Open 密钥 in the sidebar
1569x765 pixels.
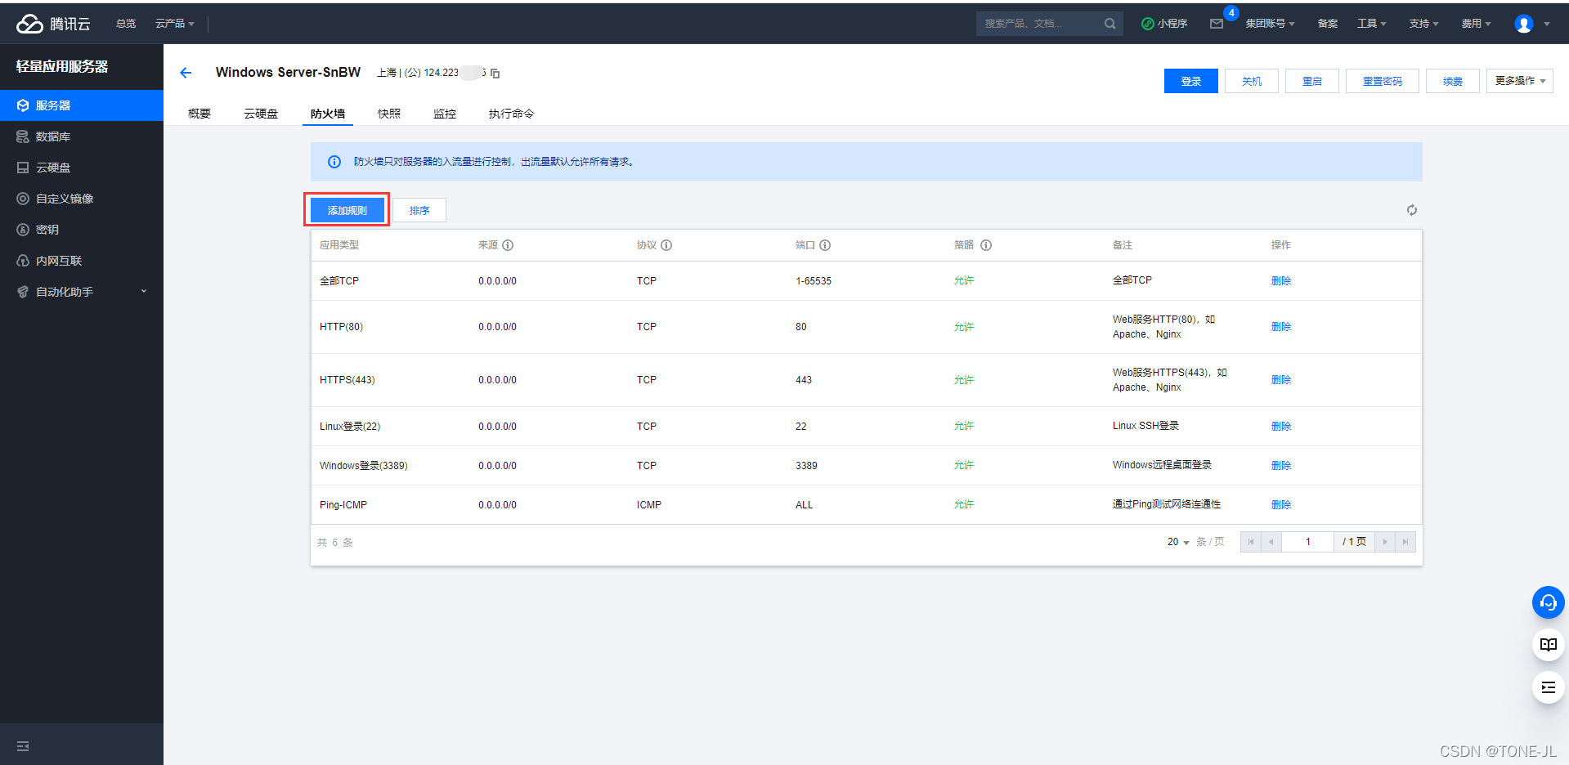click(x=82, y=230)
